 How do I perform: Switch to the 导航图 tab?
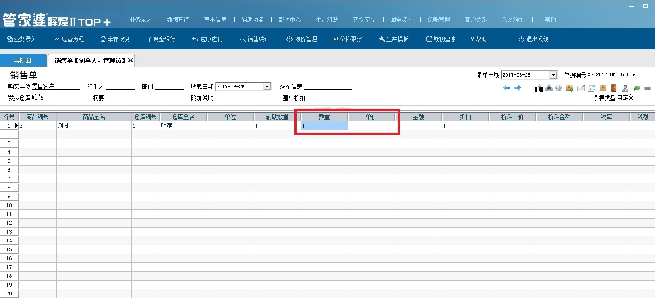pos(22,60)
